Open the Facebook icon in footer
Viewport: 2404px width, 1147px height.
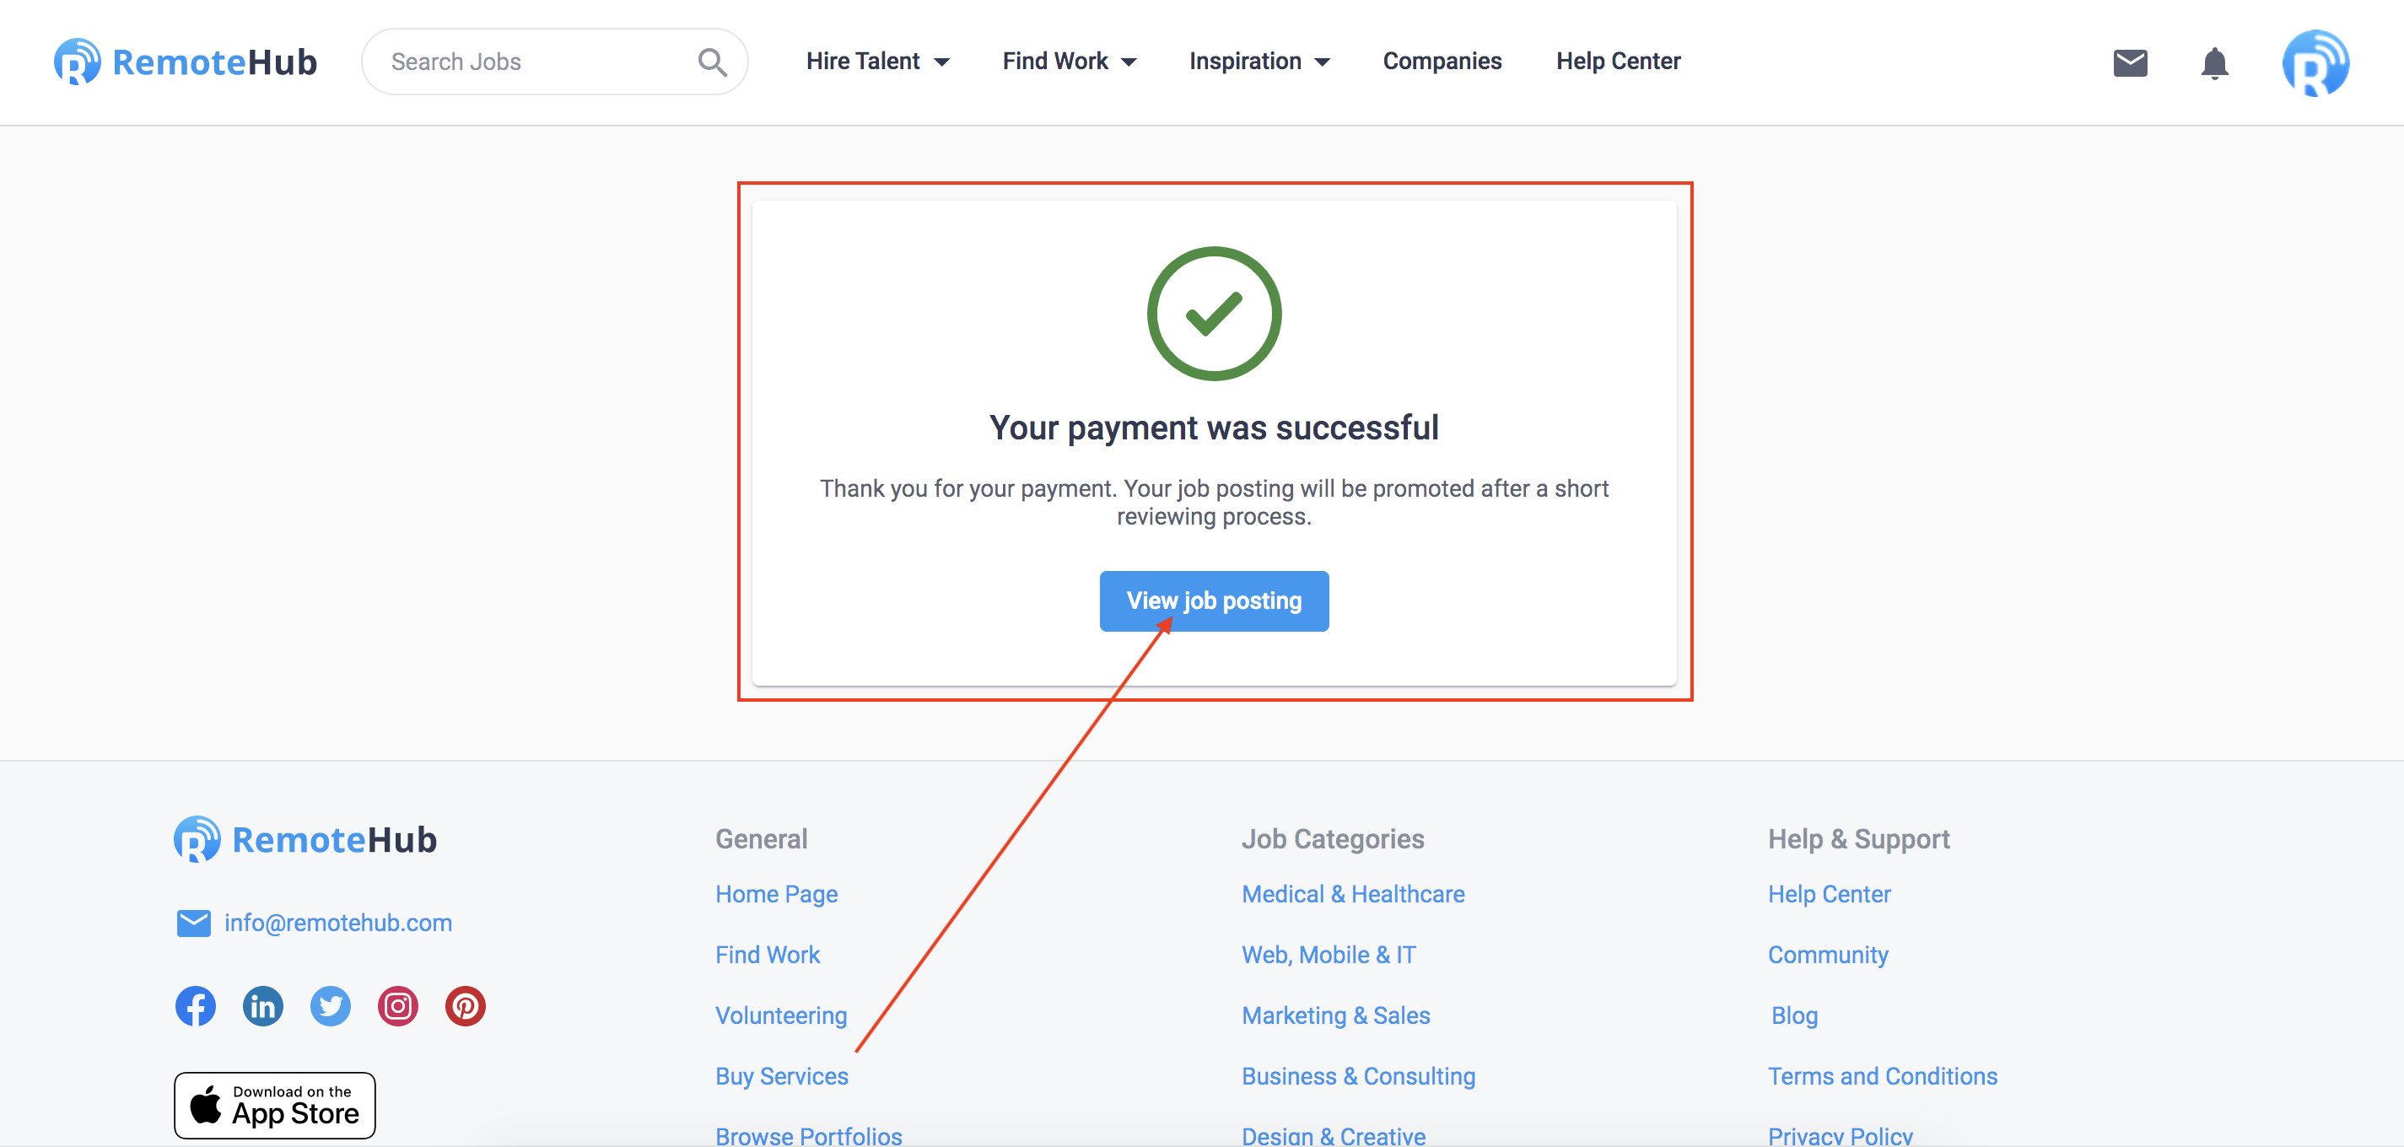tap(196, 1005)
